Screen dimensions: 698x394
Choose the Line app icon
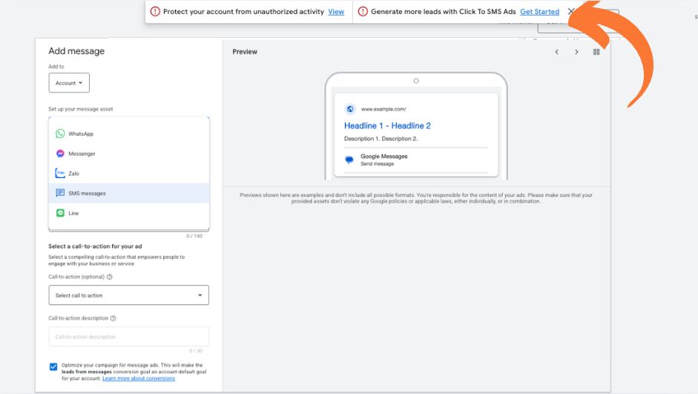tap(60, 213)
